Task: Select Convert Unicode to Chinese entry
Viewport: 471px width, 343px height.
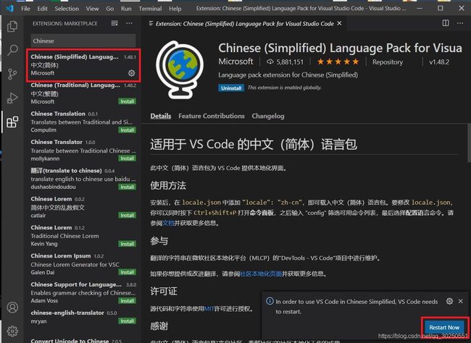Action: click(x=83, y=340)
